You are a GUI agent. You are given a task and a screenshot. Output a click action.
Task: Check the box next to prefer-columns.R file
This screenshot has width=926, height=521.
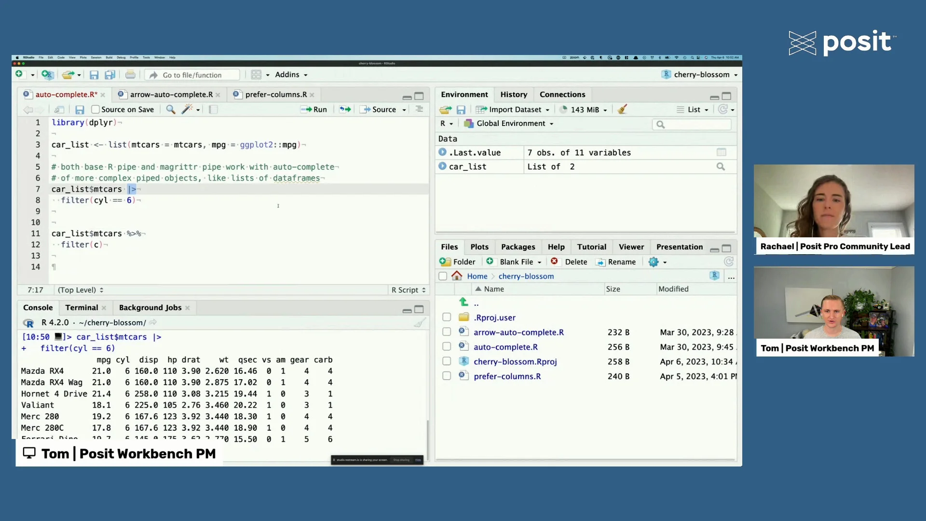tap(447, 376)
